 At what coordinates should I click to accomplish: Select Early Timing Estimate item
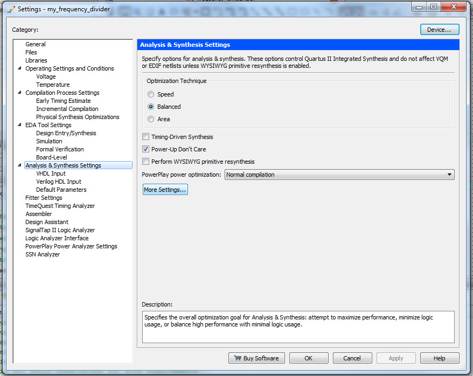tap(64, 101)
